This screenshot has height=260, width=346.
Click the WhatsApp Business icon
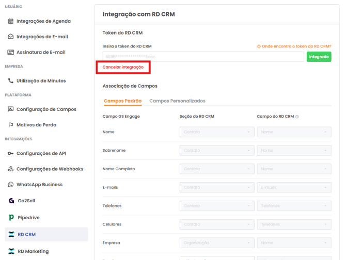tap(11, 185)
